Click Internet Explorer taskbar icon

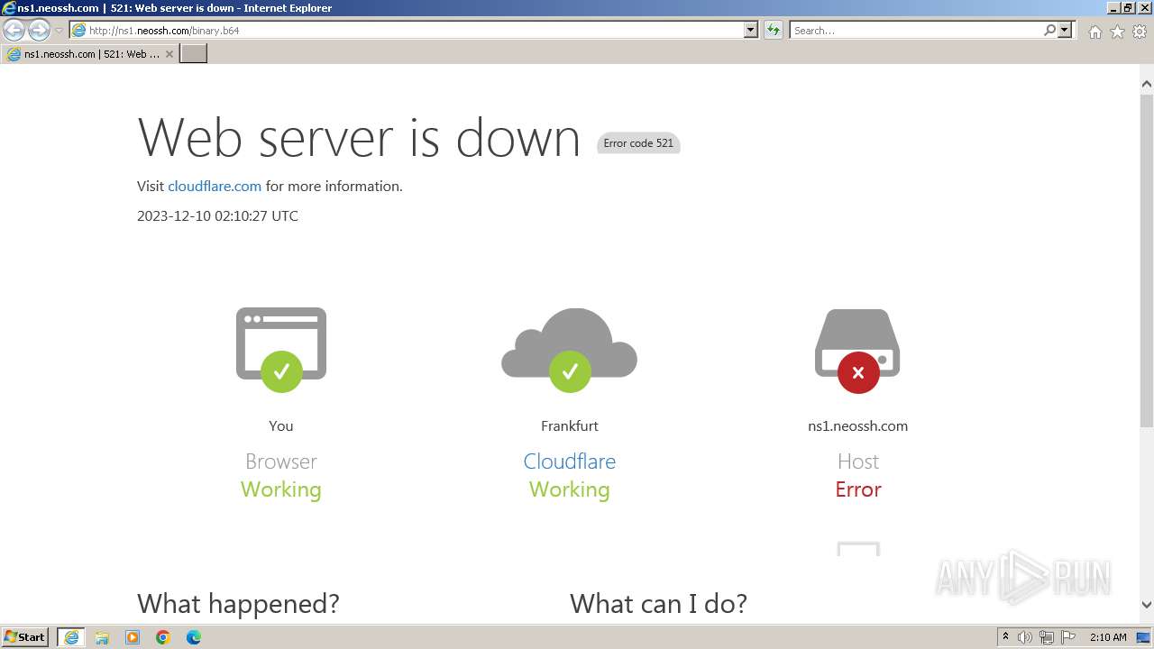coord(71,637)
